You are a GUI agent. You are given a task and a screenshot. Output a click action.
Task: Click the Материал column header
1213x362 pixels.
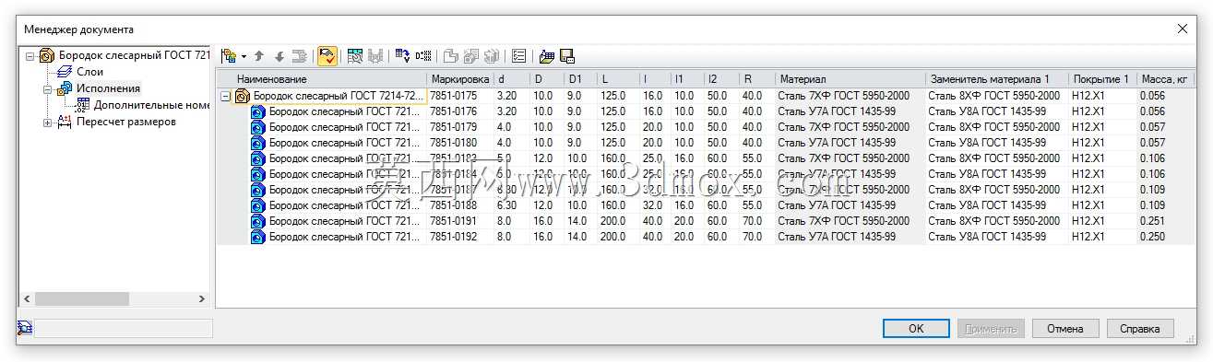pyautogui.click(x=850, y=79)
